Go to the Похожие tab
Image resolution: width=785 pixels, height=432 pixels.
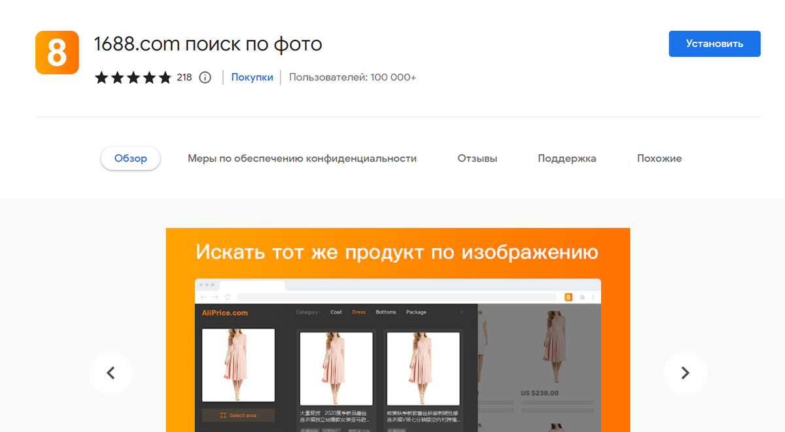659,158
